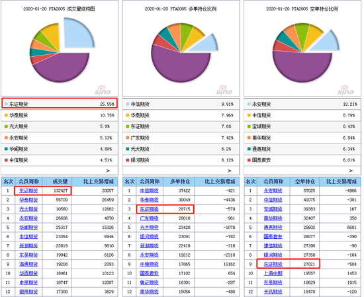364x297 pixels.
Task: Click the light blue 东证期货 25.55% legend swatch
Action: (6, 104)
